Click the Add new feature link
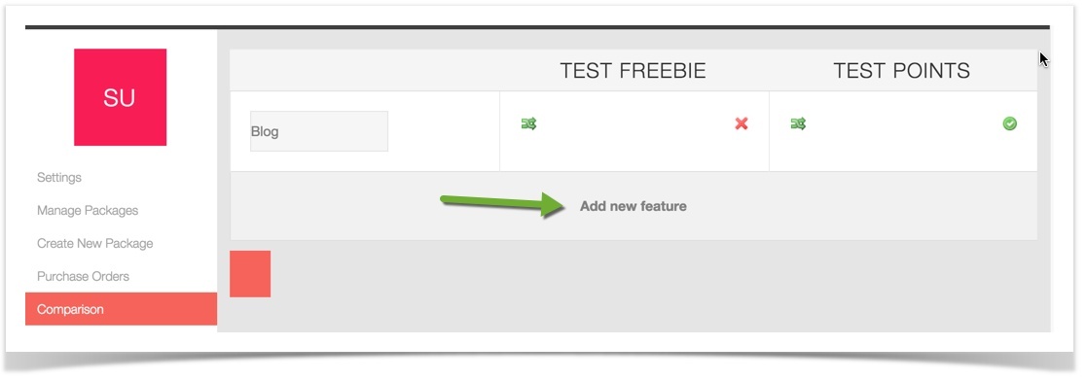Viewport: 1087px width, 380px height. [x=633, y=206]
